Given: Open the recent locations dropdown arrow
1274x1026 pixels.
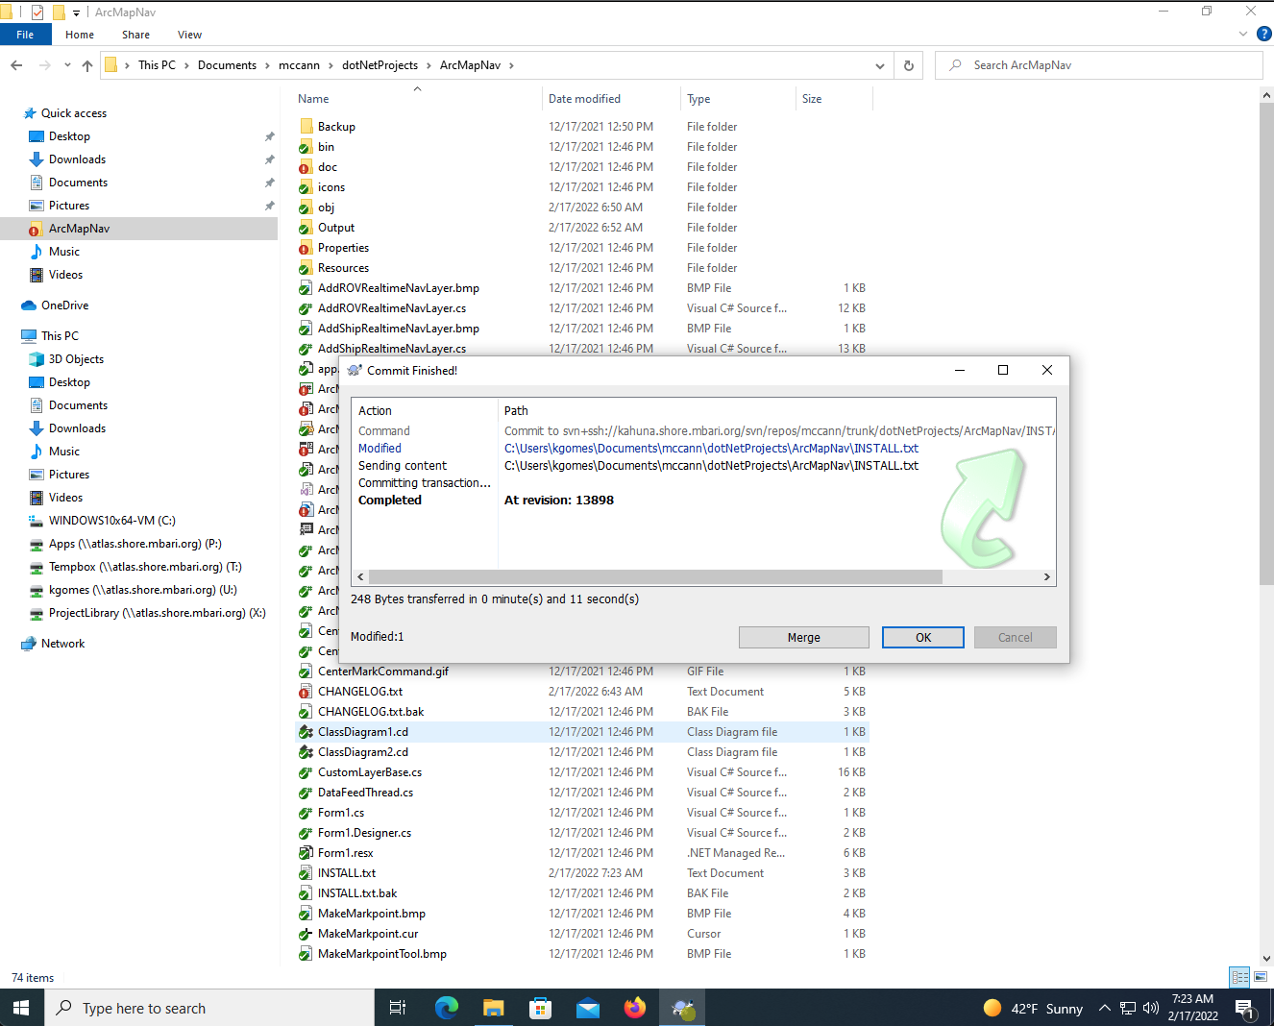Looking at the screenshot, I should 67,65.
